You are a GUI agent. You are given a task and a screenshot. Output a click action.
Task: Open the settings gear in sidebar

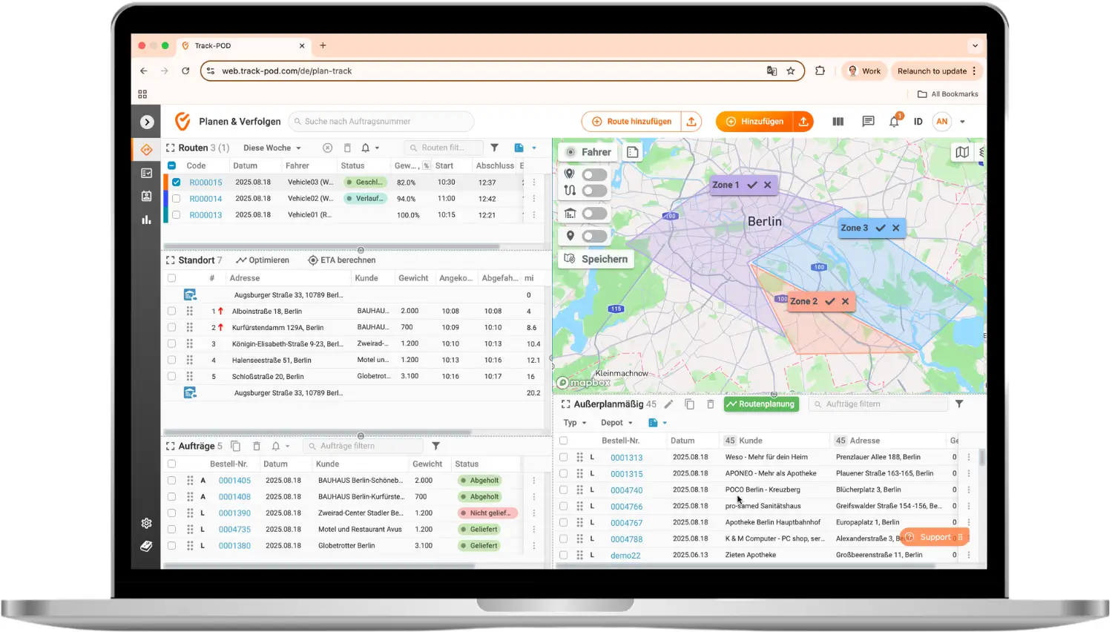(x=146, y=523)
